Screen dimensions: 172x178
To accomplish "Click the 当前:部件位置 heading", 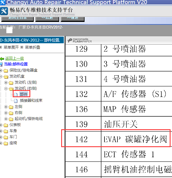I will point(16,64).
